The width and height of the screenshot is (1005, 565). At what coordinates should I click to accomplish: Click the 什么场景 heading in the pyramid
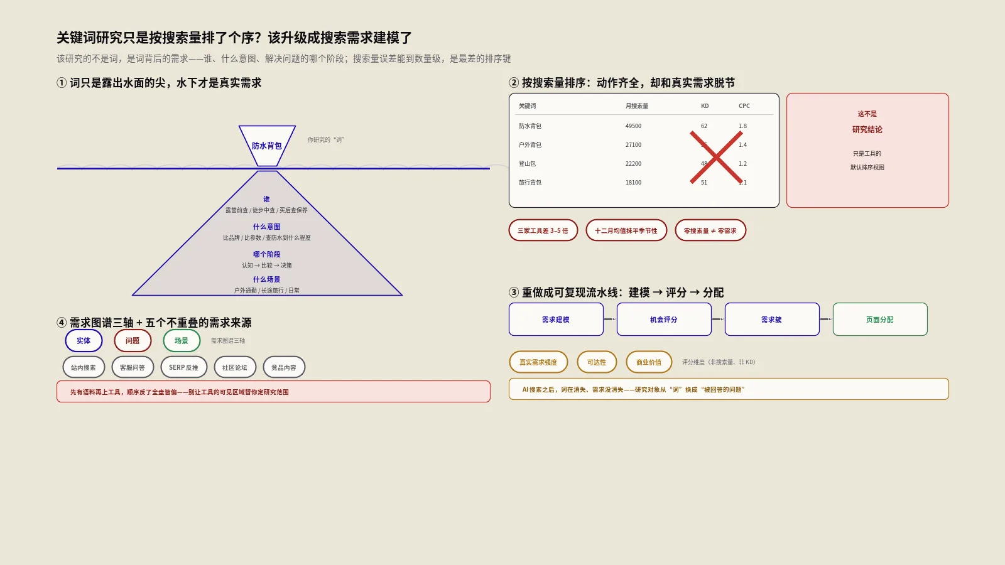(267, 279)
